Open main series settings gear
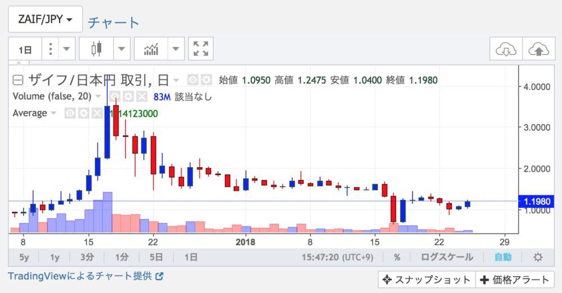562x293 pixels. coord(206,80)
